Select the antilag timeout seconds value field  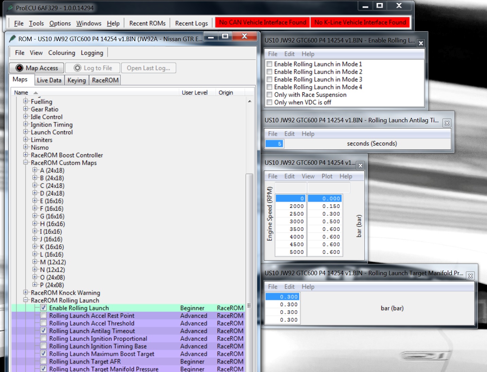[274, 144]
